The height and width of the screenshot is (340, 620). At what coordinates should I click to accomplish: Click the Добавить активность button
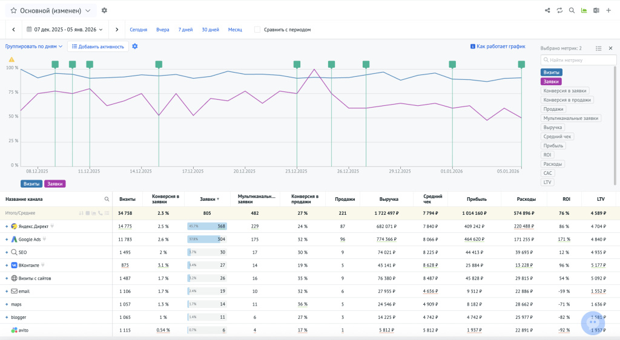97,47
